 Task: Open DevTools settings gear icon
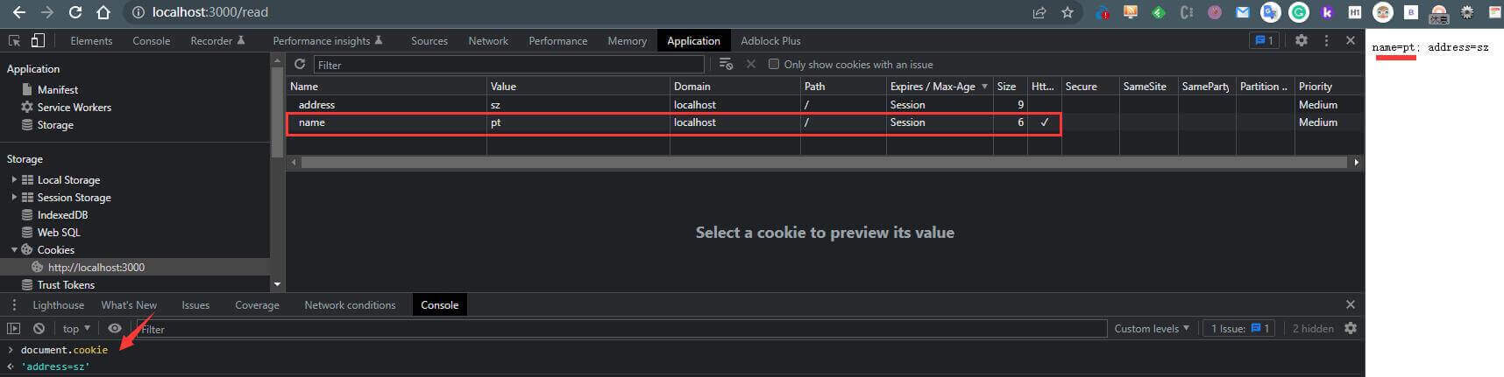click(1302, 40)
